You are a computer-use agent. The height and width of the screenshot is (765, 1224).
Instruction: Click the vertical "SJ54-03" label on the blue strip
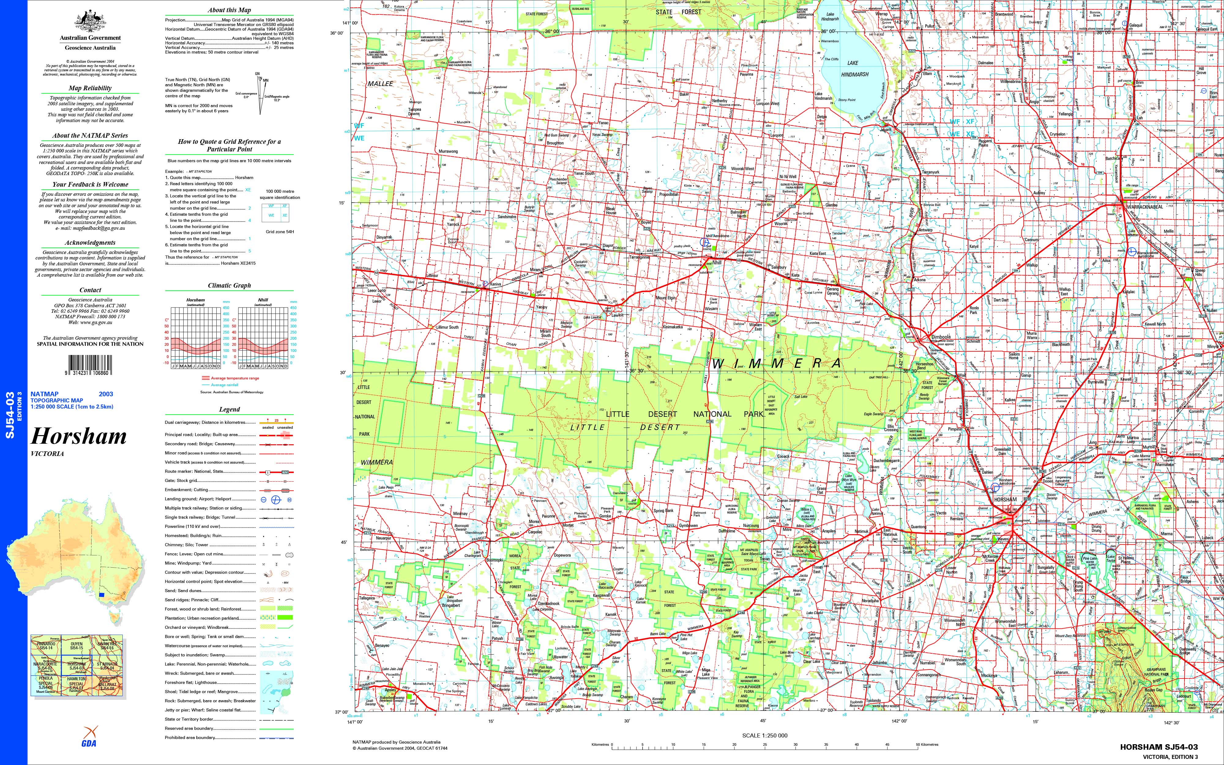pyautogui.click(x=10, y=415)
